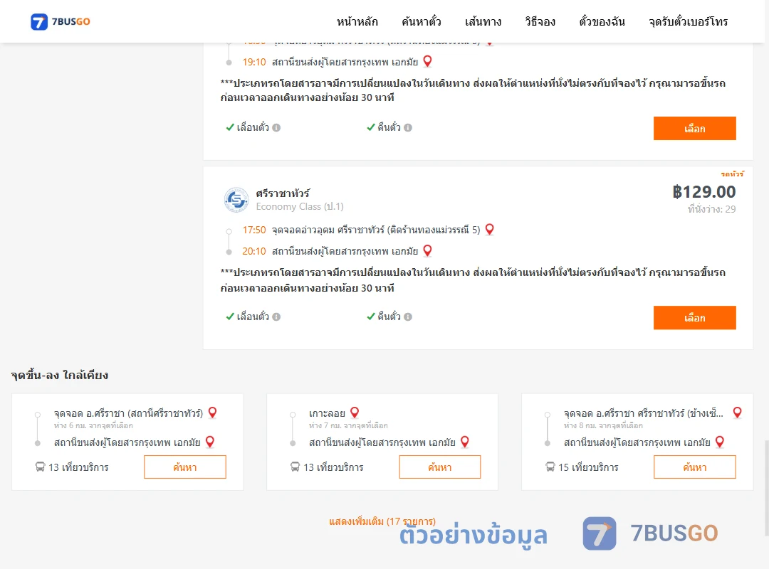Click ห่าง 8 กม. จากจุดที่เลือก text

point(603,425)
